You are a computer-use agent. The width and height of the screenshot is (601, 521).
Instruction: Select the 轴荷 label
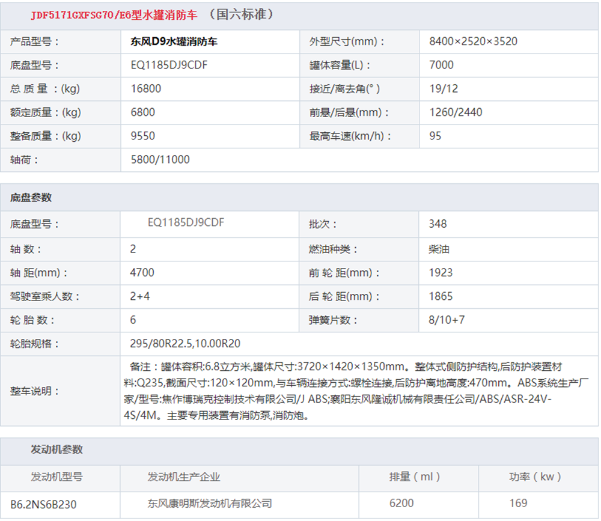pos(24,160)
